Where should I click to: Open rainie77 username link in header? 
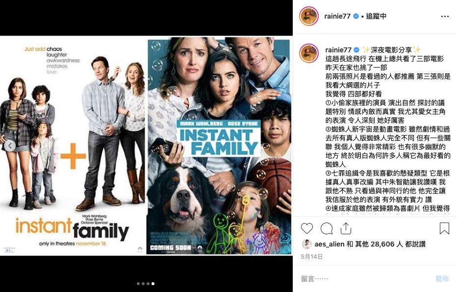(x=337, y=16)
